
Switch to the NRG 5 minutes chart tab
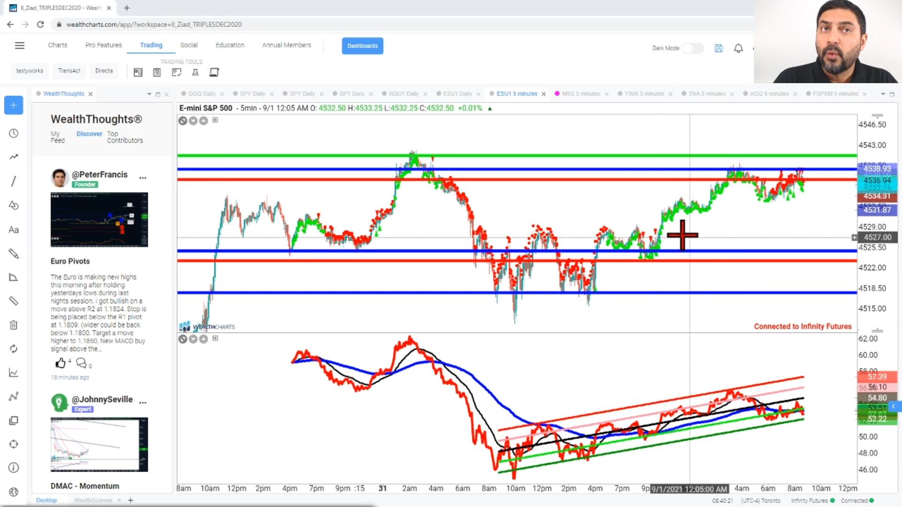581,94
